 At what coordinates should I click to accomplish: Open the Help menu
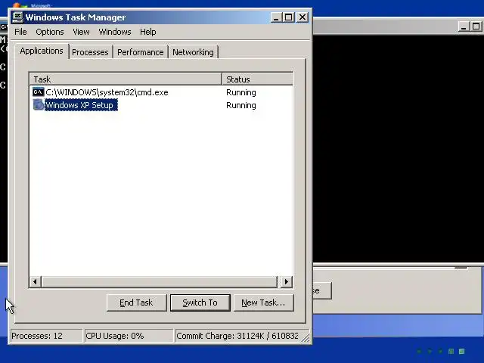[148, 32]
